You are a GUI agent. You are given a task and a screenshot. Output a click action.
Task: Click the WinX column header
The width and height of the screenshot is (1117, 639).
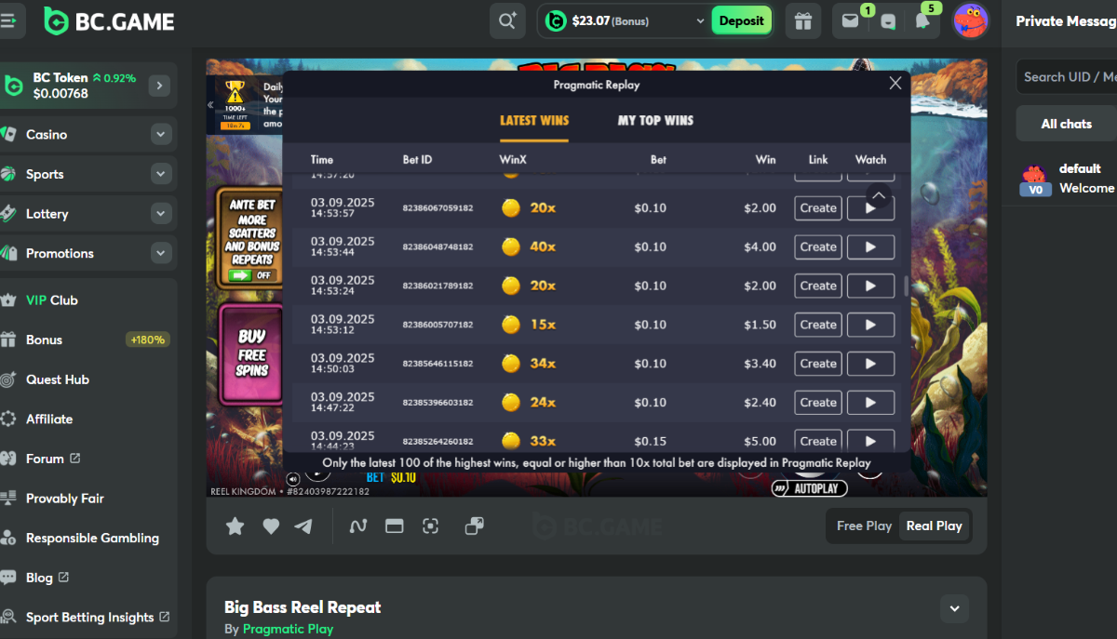[x=513, y=160]
